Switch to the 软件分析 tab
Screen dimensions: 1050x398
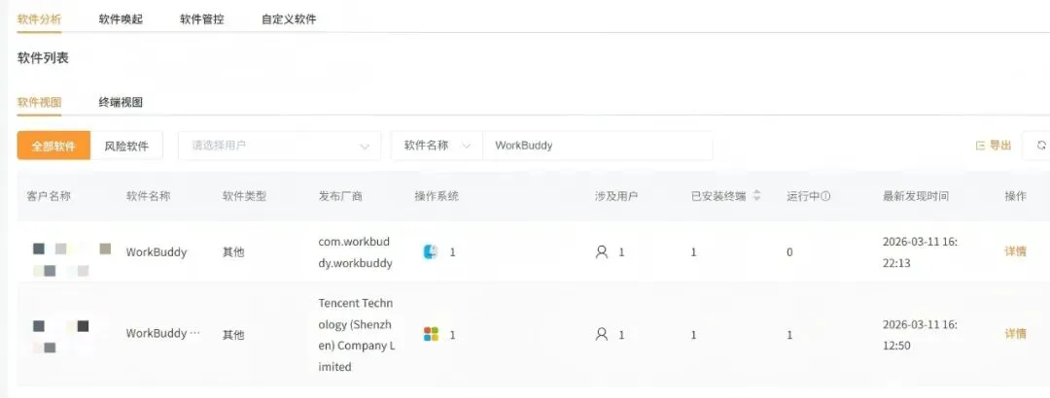(x=39, y=19)
